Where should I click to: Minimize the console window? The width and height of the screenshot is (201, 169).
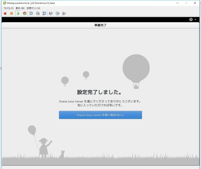tap(177, 3)
